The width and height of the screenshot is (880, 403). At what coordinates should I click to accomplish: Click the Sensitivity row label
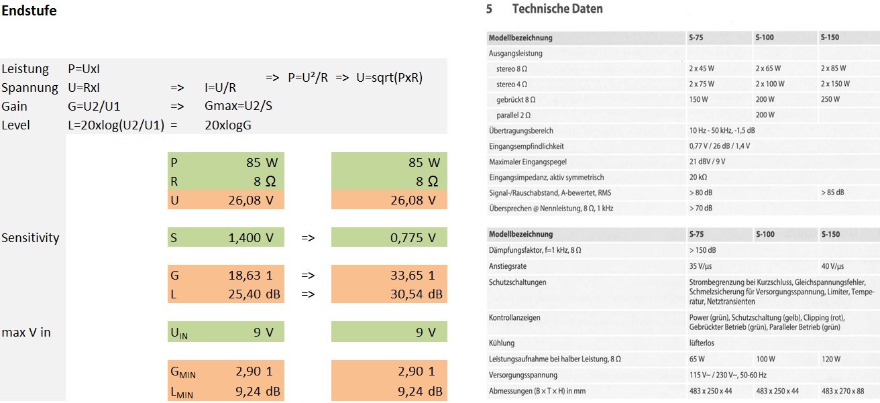coord(30,238)
